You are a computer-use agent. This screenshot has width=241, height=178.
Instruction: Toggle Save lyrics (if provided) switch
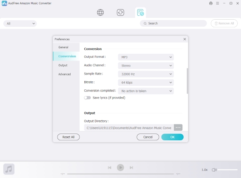point(87,98)
